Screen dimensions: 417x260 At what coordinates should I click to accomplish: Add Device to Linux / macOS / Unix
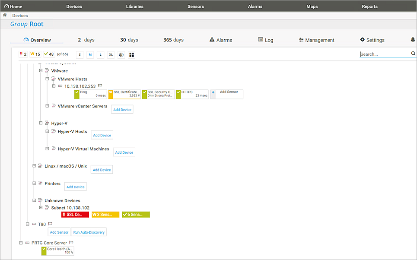coord(102,170)
